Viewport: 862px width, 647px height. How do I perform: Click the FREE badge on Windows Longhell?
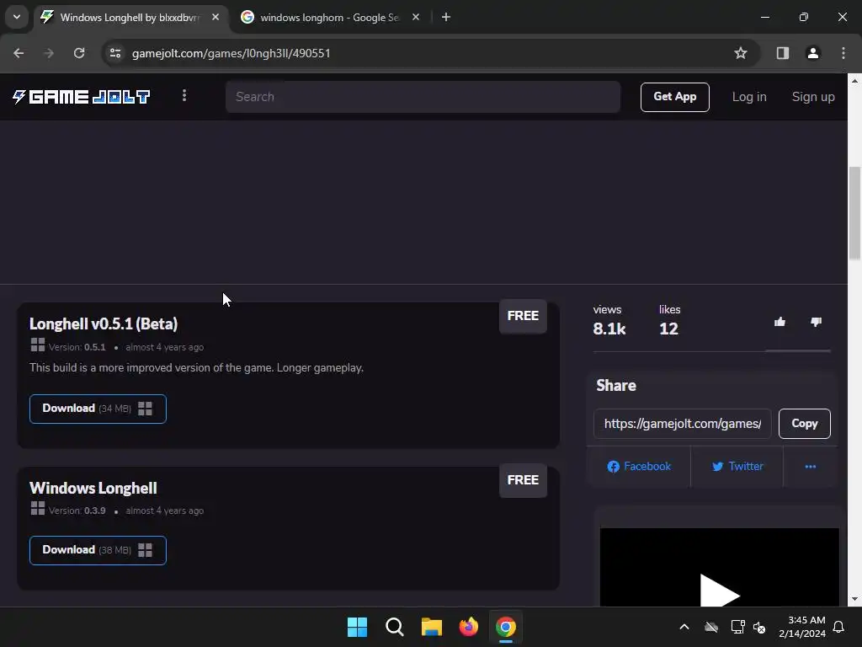[x=523, y=480]
